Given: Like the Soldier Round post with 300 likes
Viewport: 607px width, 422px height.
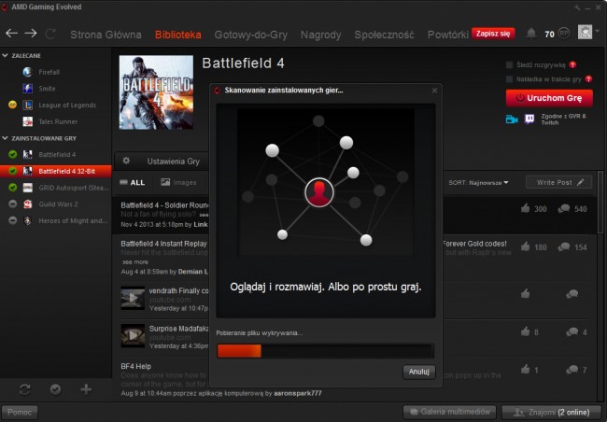Looking at the screenshot, I should 526,209.
